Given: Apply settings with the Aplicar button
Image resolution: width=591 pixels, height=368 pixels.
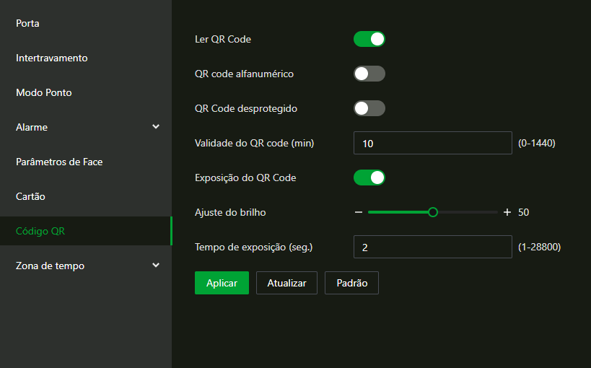Looking at the screenshot, I should (222, 283).
